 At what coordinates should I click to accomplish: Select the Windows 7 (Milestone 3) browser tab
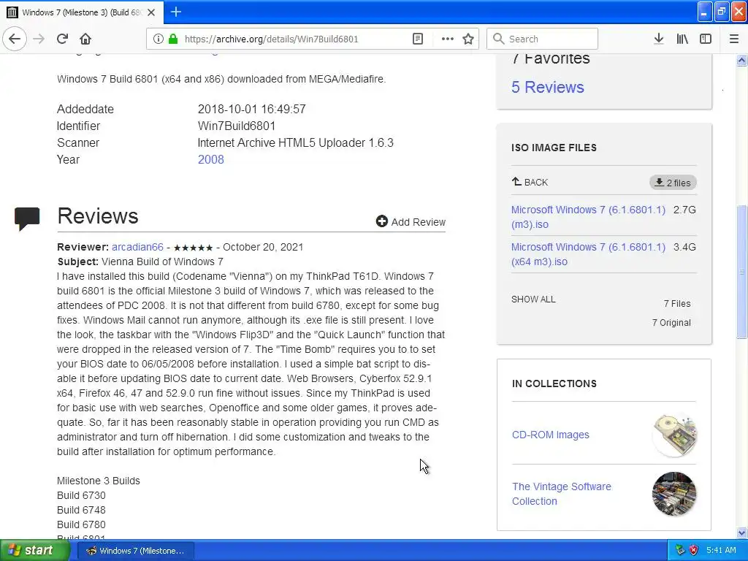coord(81,12)
